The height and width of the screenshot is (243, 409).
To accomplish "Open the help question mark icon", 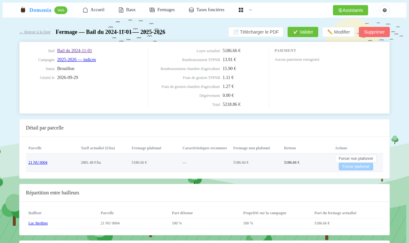I will 385,10.
